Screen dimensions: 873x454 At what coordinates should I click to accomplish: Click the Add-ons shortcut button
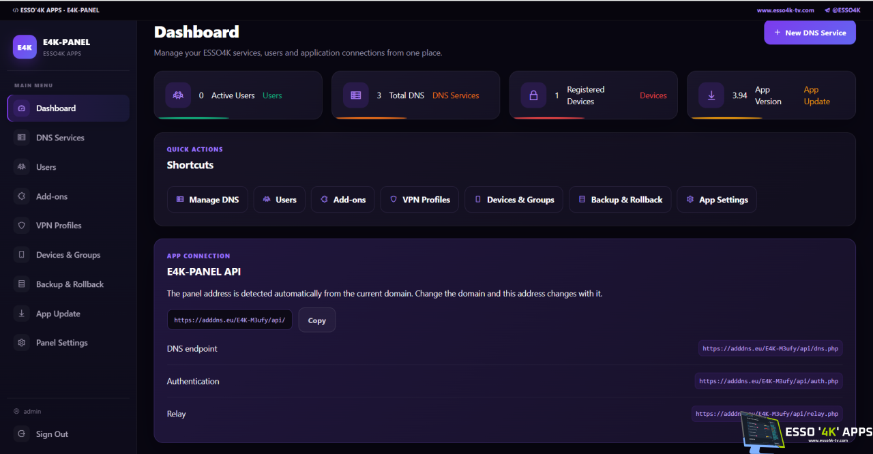[x=343, y=200]
